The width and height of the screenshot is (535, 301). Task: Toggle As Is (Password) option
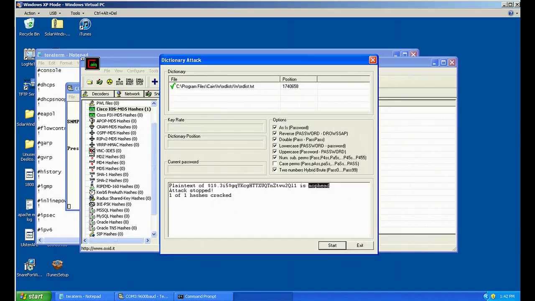(275, 128)
